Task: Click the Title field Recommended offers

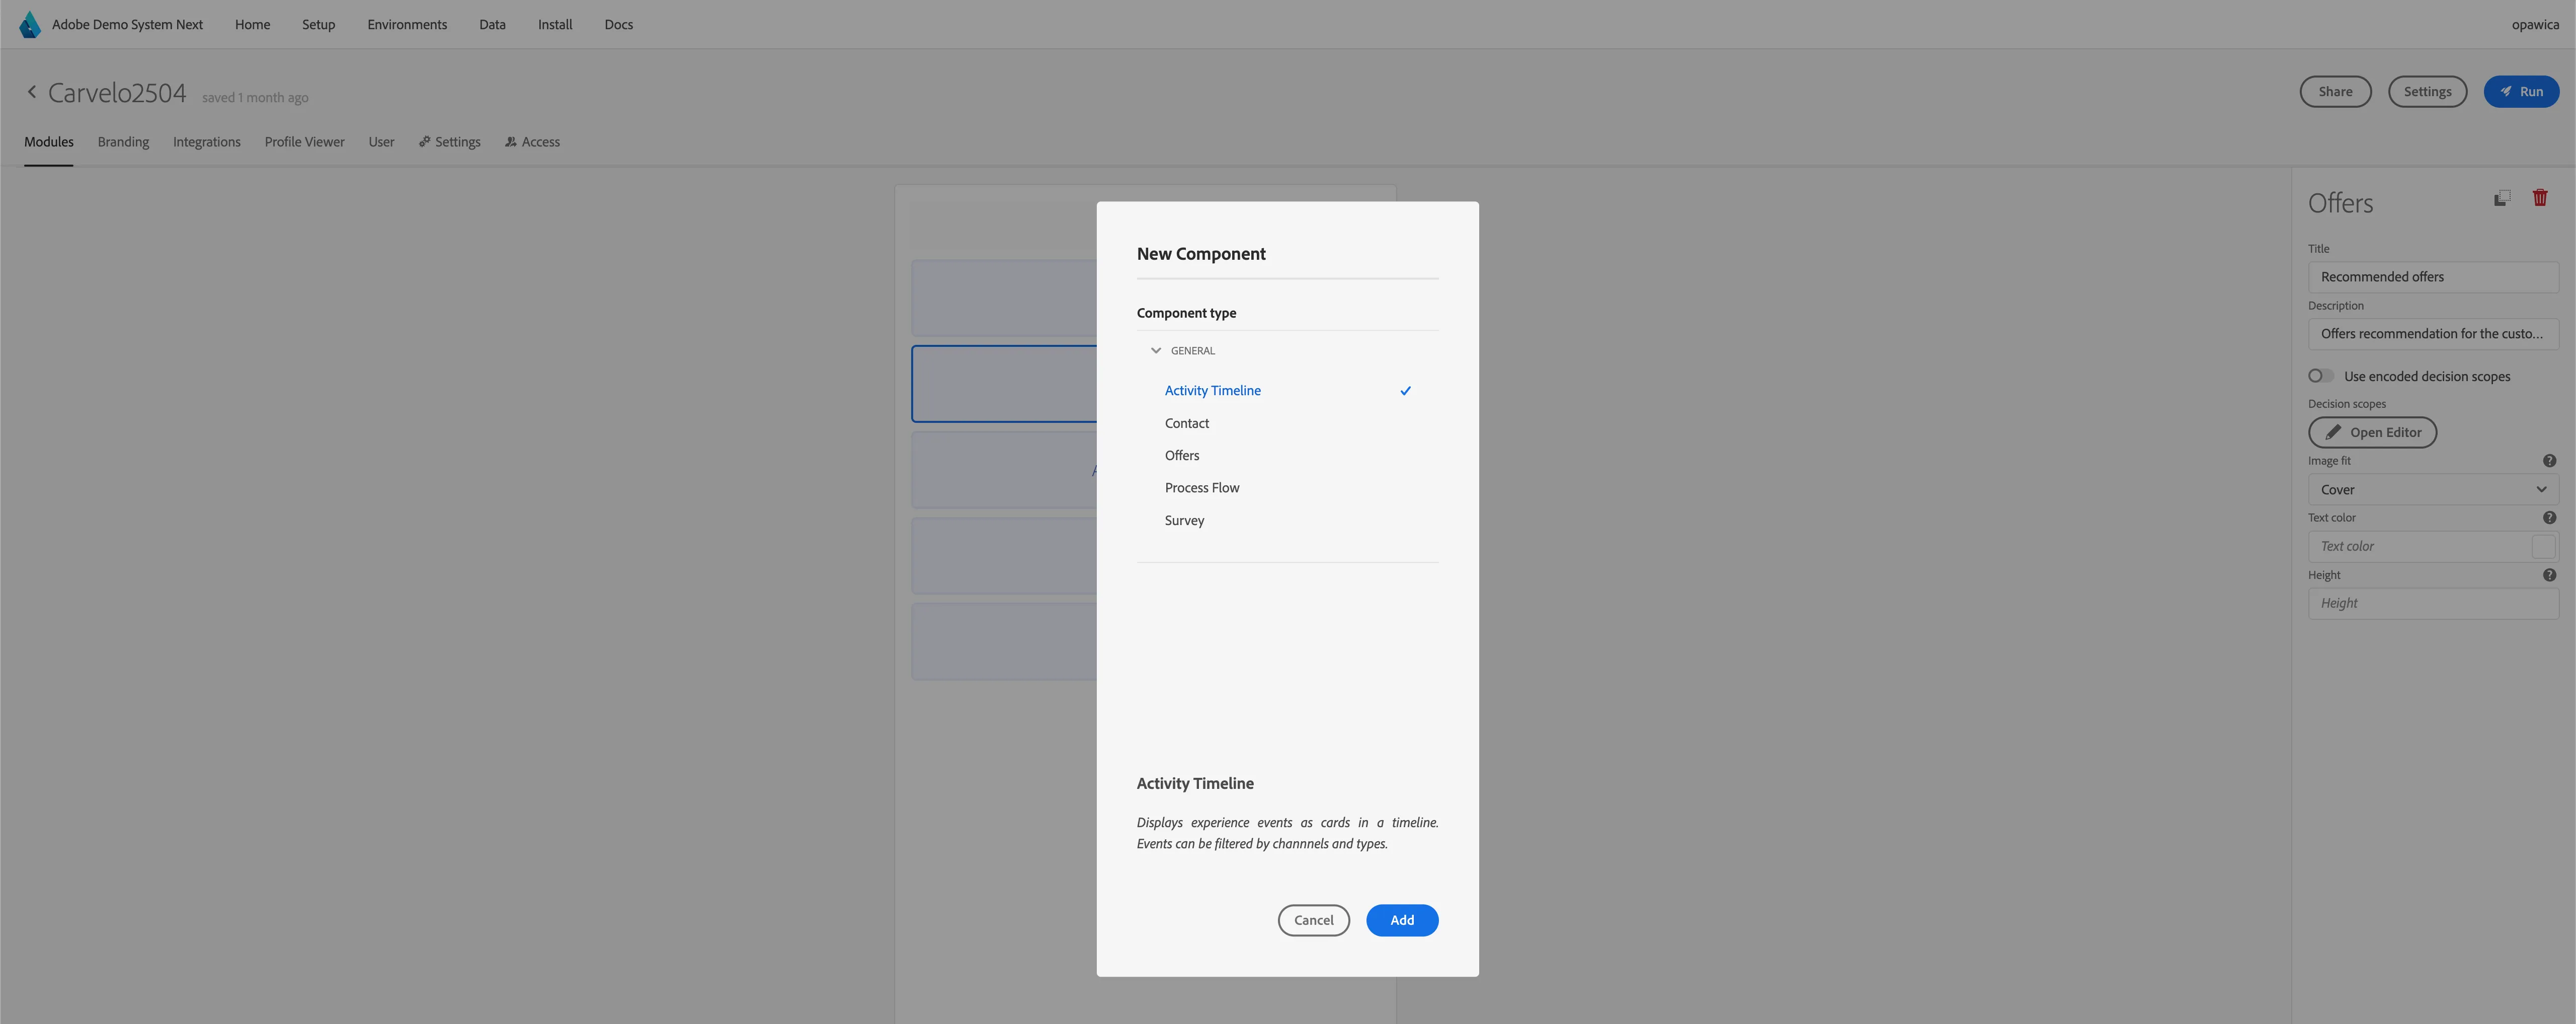Action: (2432, 277)
